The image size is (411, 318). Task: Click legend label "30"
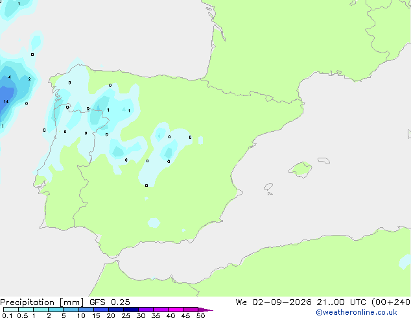point(141,315)
